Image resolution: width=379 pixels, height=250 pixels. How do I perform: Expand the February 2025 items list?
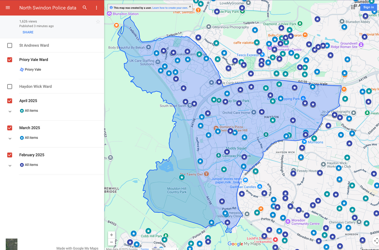[10, 166]
